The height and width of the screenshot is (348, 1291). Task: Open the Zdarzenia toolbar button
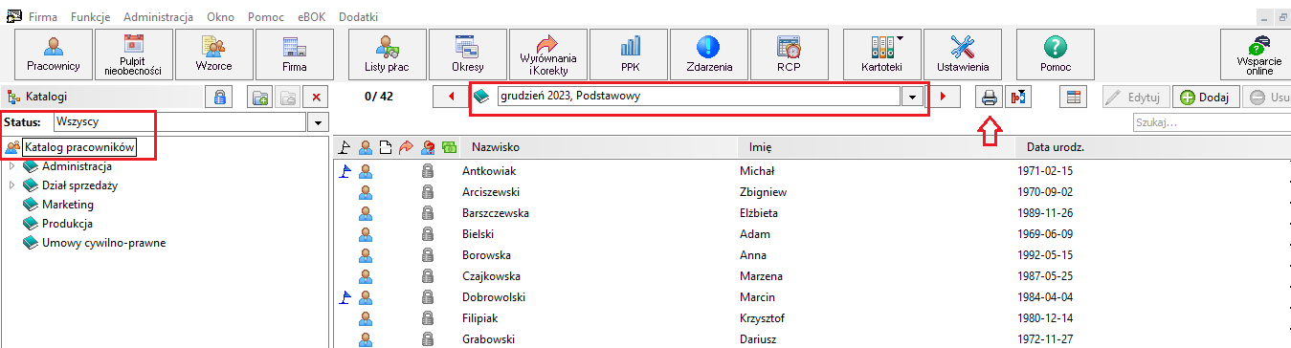(x=709, y=54)
